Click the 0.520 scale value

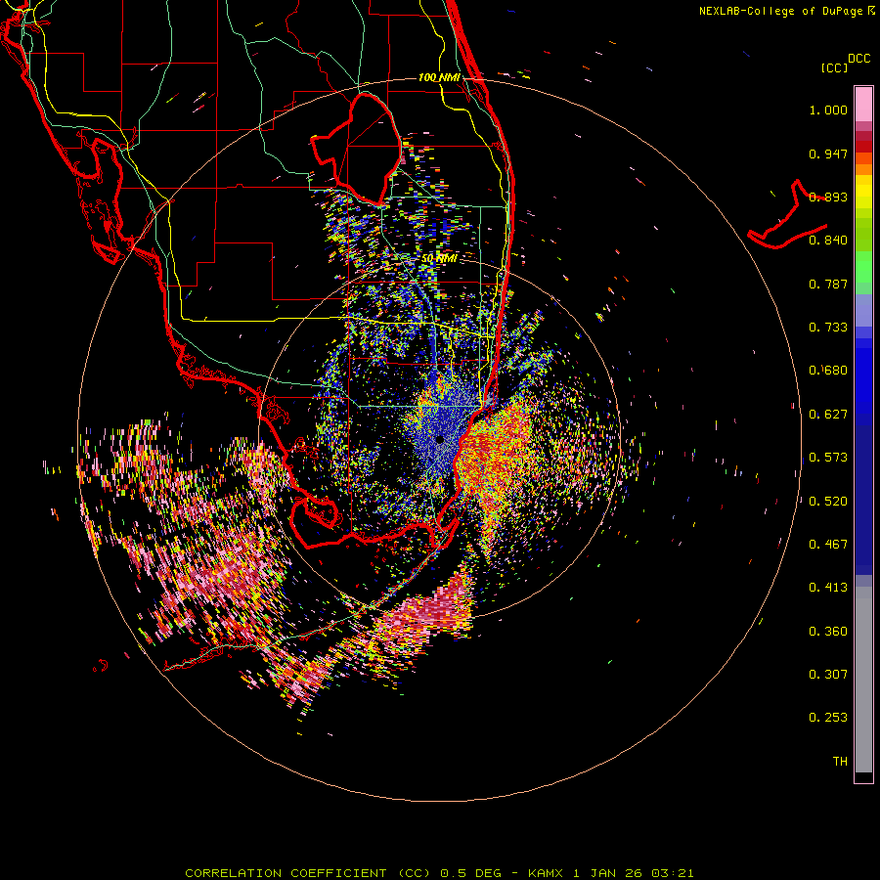pos(828,502)
